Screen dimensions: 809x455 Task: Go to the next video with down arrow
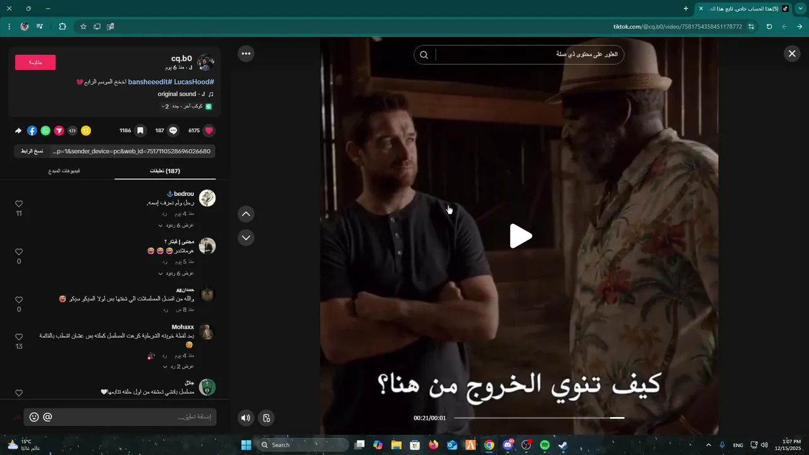246,238
